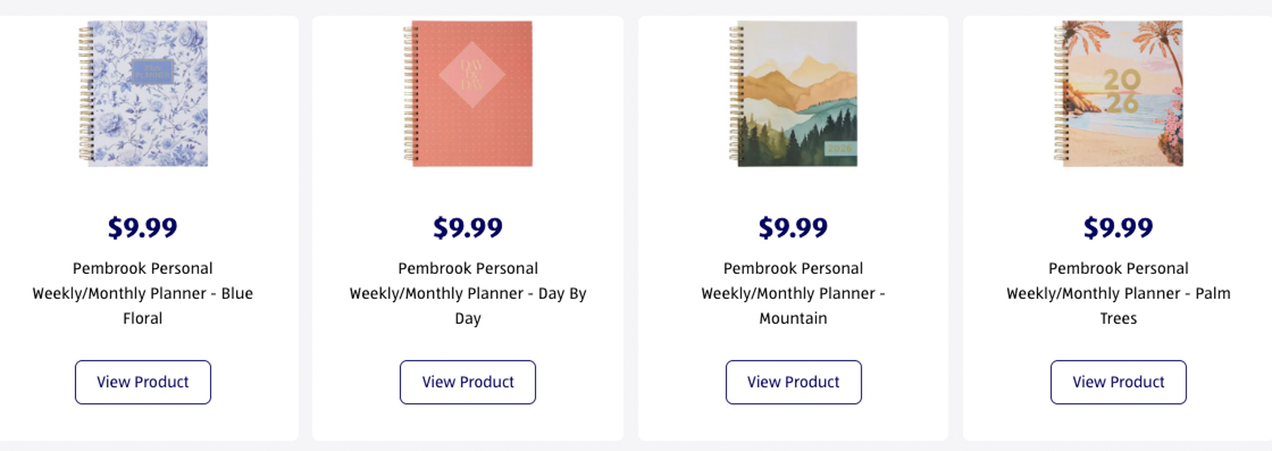Click the $9.99 price of Palm Trees planner
Screen dimensions: 1272x451
click(x=1118, y=227)
